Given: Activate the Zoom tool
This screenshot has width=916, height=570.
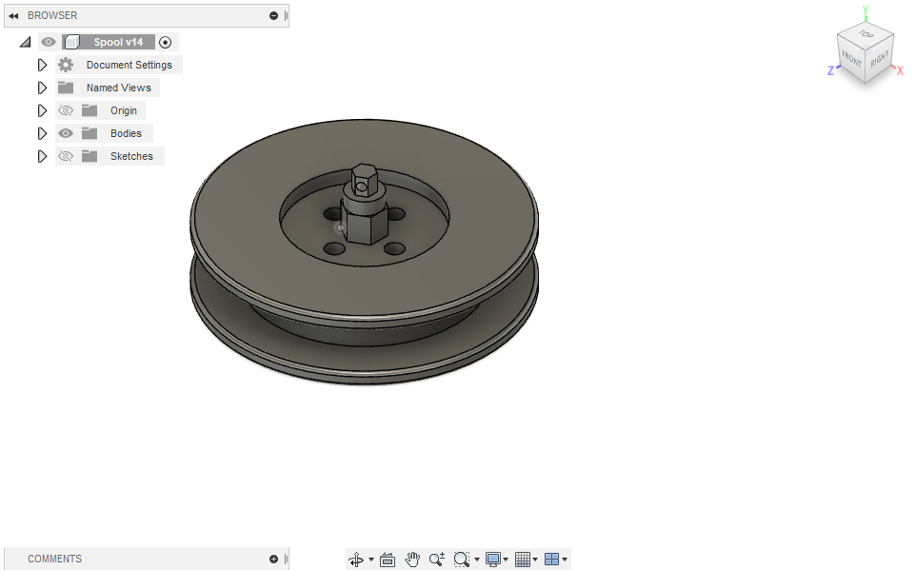Looking at the screenshot, I should 436,560.
